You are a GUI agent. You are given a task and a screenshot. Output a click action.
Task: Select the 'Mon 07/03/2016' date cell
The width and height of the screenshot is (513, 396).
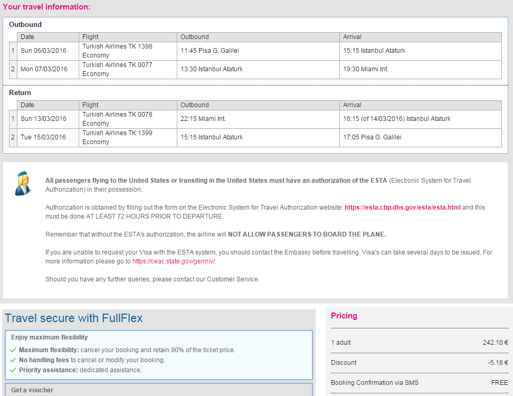pyautogui.click(x=48, y=69)
